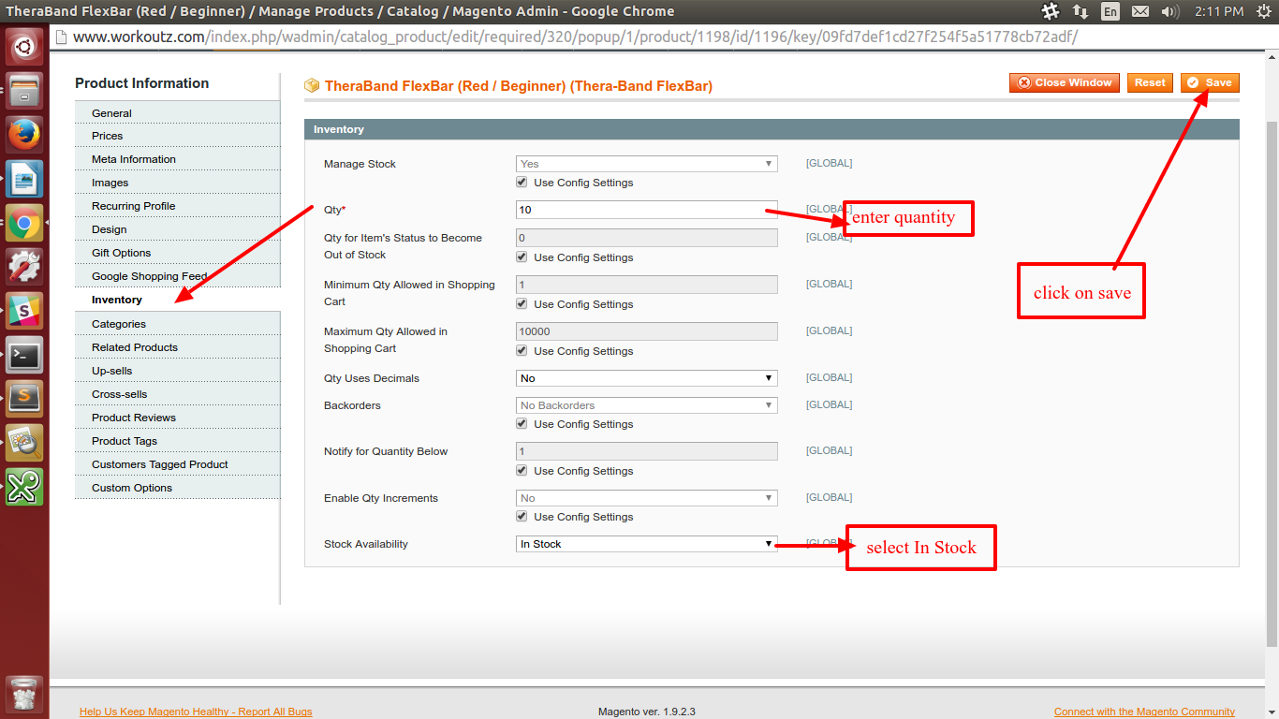Viewport: 1279px width, 719px height.
Task: Open the Product Reviews tab
Action: 178,418
